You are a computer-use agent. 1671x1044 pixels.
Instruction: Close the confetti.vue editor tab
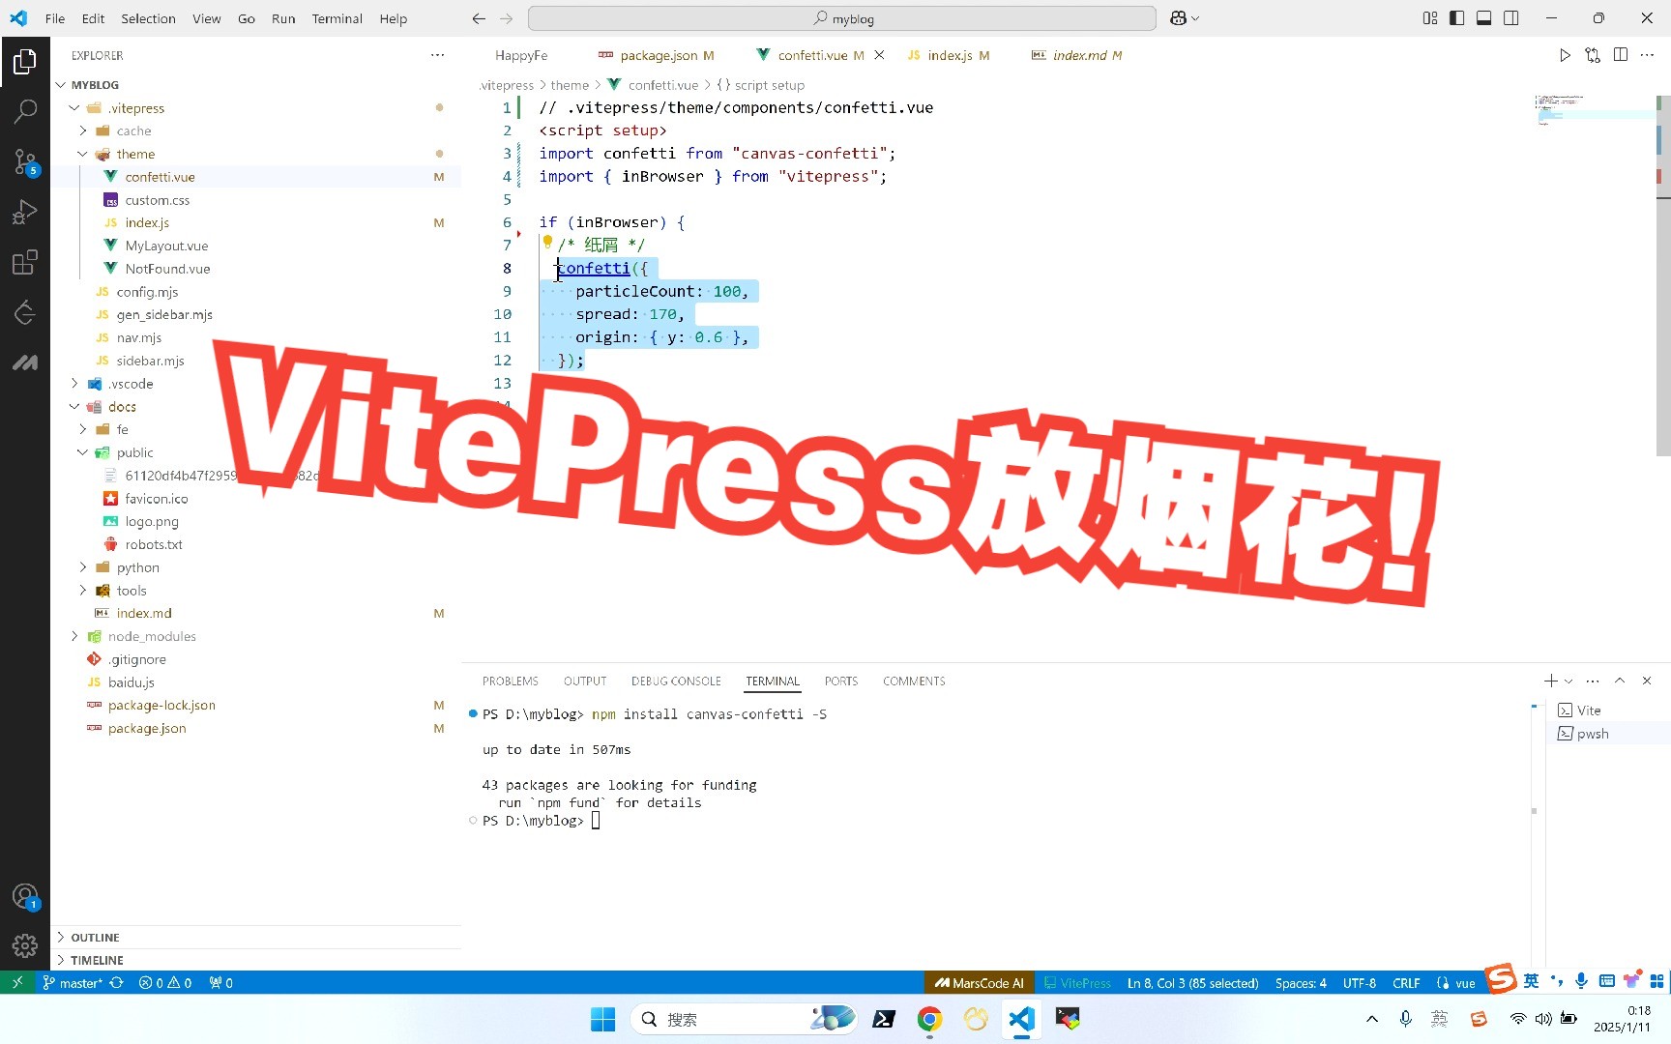(879, 55)
